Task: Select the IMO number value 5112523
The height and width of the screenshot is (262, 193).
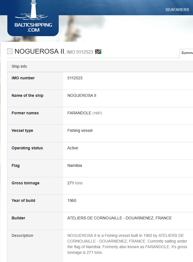Action: point(75,78)
